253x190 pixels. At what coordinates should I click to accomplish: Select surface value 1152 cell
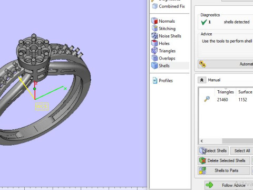point(242,100)
